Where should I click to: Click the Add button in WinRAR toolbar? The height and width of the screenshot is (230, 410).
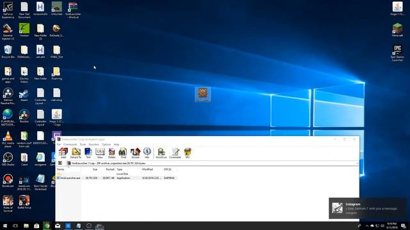click(x=63, y=153)
